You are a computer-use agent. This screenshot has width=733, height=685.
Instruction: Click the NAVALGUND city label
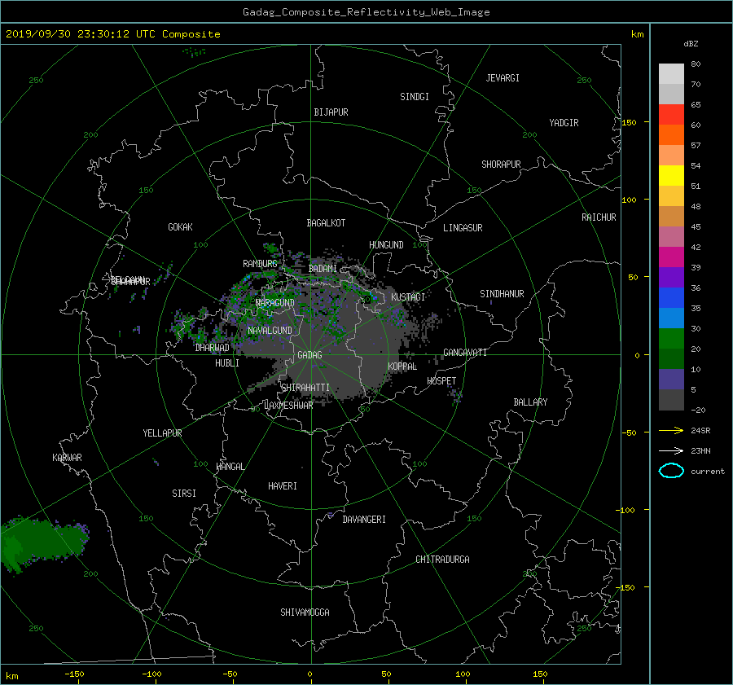[270, 331]
